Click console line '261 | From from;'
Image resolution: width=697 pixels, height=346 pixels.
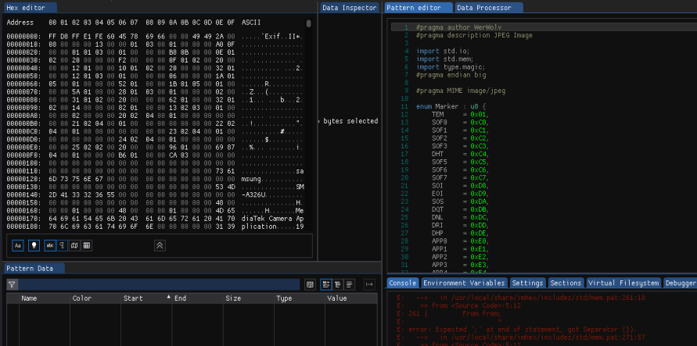pos(448,314)
